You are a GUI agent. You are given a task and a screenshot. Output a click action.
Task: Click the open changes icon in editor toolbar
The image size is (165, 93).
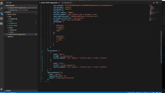(154, 3)
